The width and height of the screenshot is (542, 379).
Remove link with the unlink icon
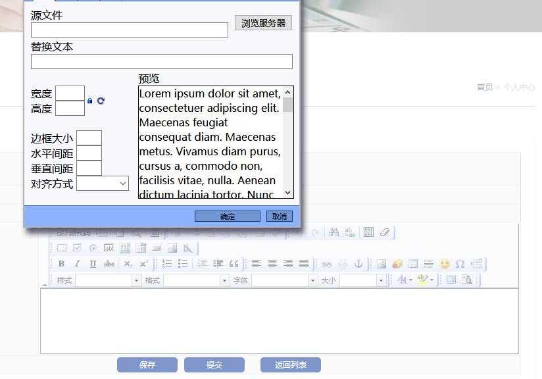pos(342,264)
